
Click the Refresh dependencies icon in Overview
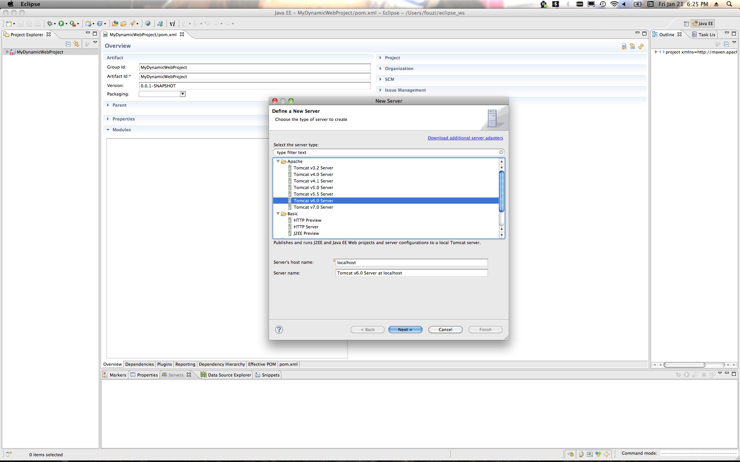click(x=641, y=46)
